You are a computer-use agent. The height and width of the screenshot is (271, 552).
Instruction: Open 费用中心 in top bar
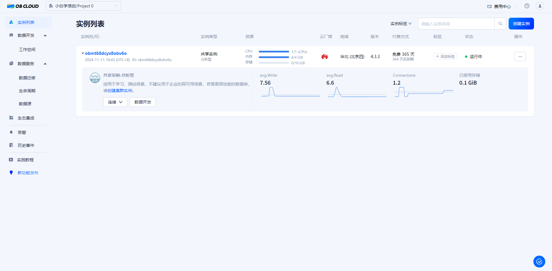[x=502, y=6]
